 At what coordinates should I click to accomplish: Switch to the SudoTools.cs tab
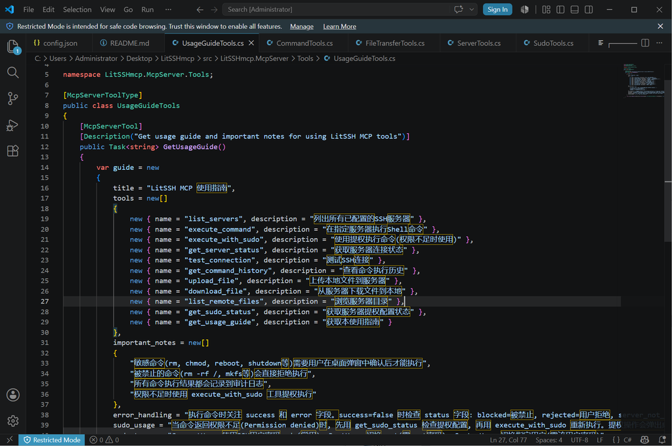[553, 43]
